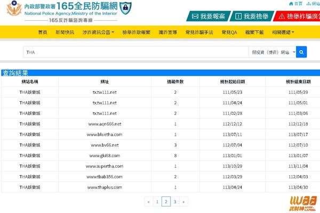320x213 pixels.
Task: Click the 165反詐騙諮詢專線 hotline text
Action: [71, 20]
